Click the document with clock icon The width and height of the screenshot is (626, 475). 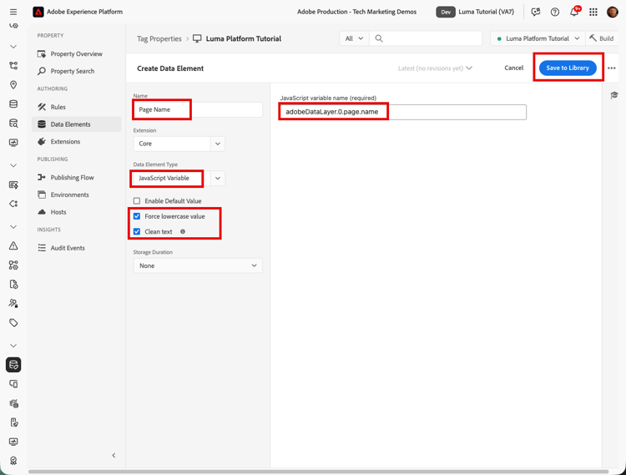coord(13,284)
